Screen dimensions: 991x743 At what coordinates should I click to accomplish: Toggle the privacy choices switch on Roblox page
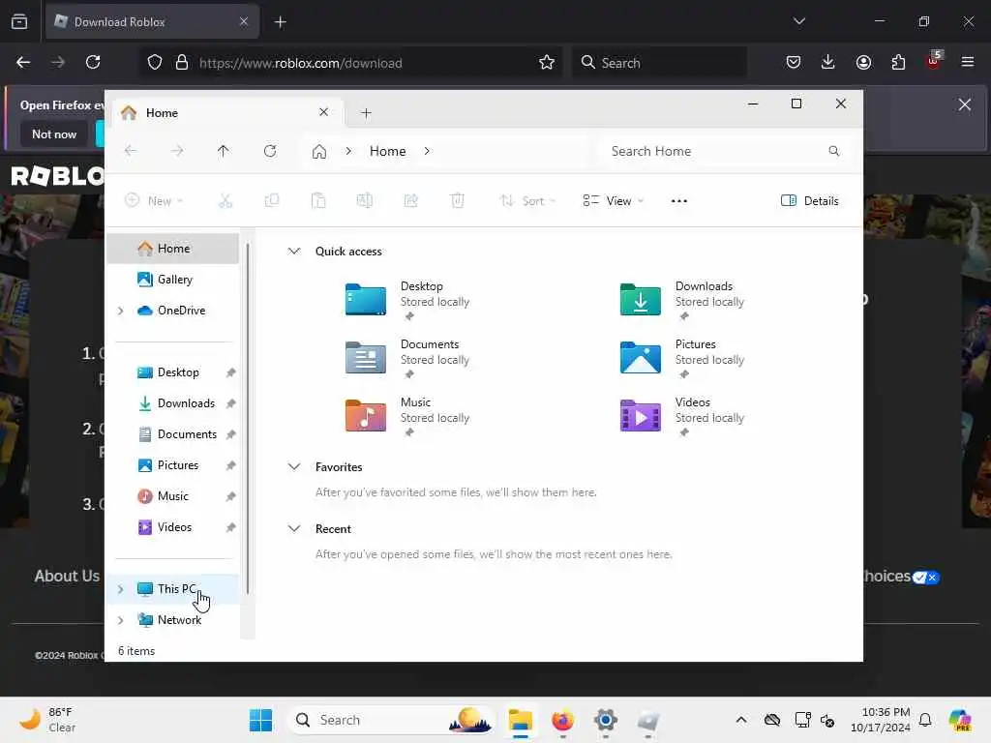926,577
